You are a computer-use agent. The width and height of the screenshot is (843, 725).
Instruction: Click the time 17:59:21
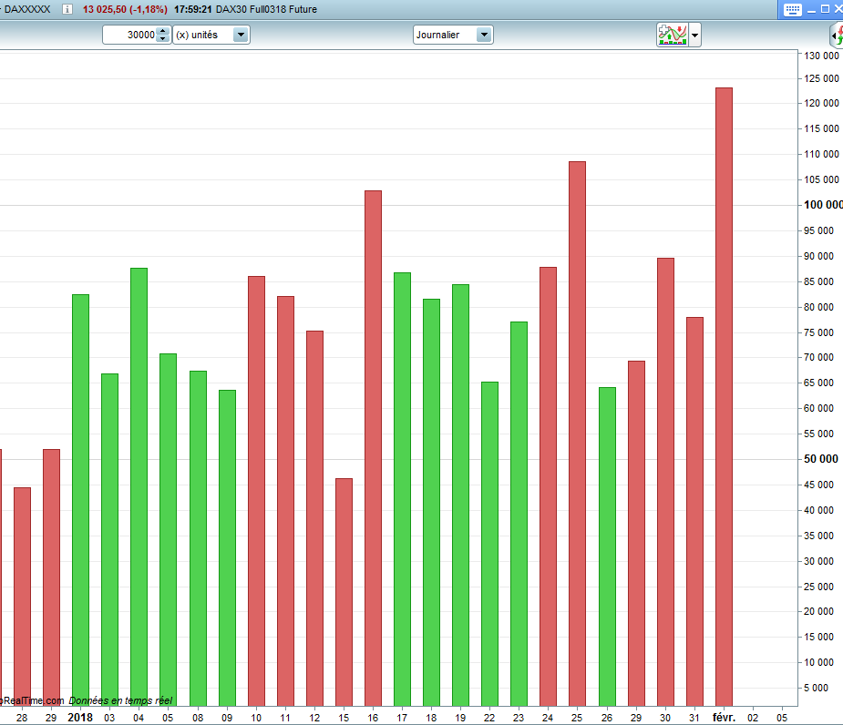192,9
